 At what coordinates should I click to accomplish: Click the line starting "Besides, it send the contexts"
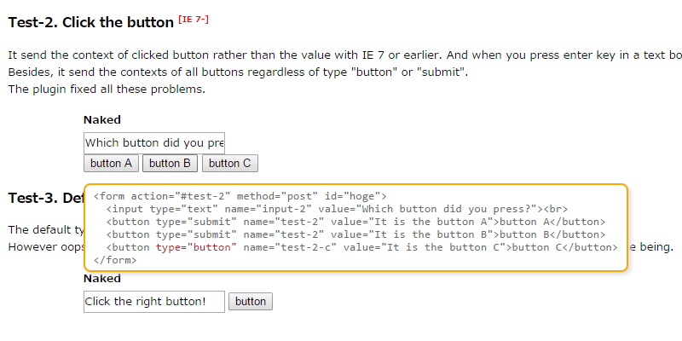238,72
